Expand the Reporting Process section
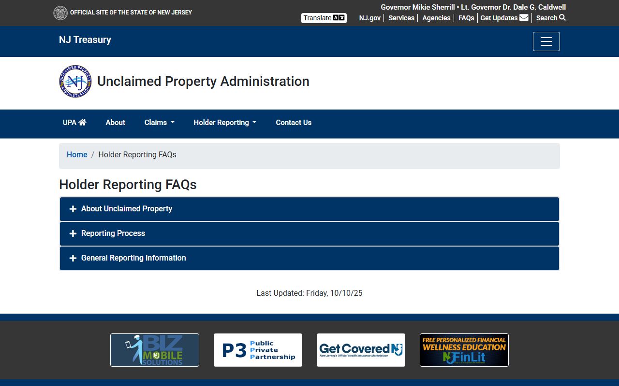Image resolution: width=619 pixels, height=386 pixels. (x=309, y=234)
